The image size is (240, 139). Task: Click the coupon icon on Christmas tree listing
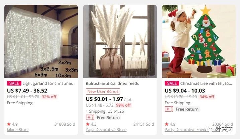(169, 109)
